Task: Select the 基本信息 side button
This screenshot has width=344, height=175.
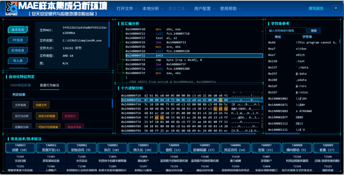Action: 18,30
